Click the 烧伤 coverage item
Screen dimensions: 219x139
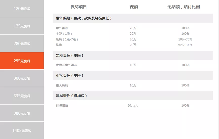pos(59,45)
